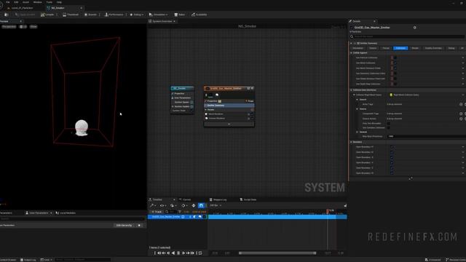Click the timeline horizontal range scrollbar
This screenshot has width=466, height=262.
pyautogui.click(x=277, y=253)
